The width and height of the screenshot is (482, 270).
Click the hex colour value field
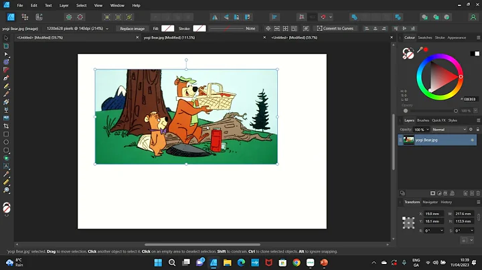point(470,99)
